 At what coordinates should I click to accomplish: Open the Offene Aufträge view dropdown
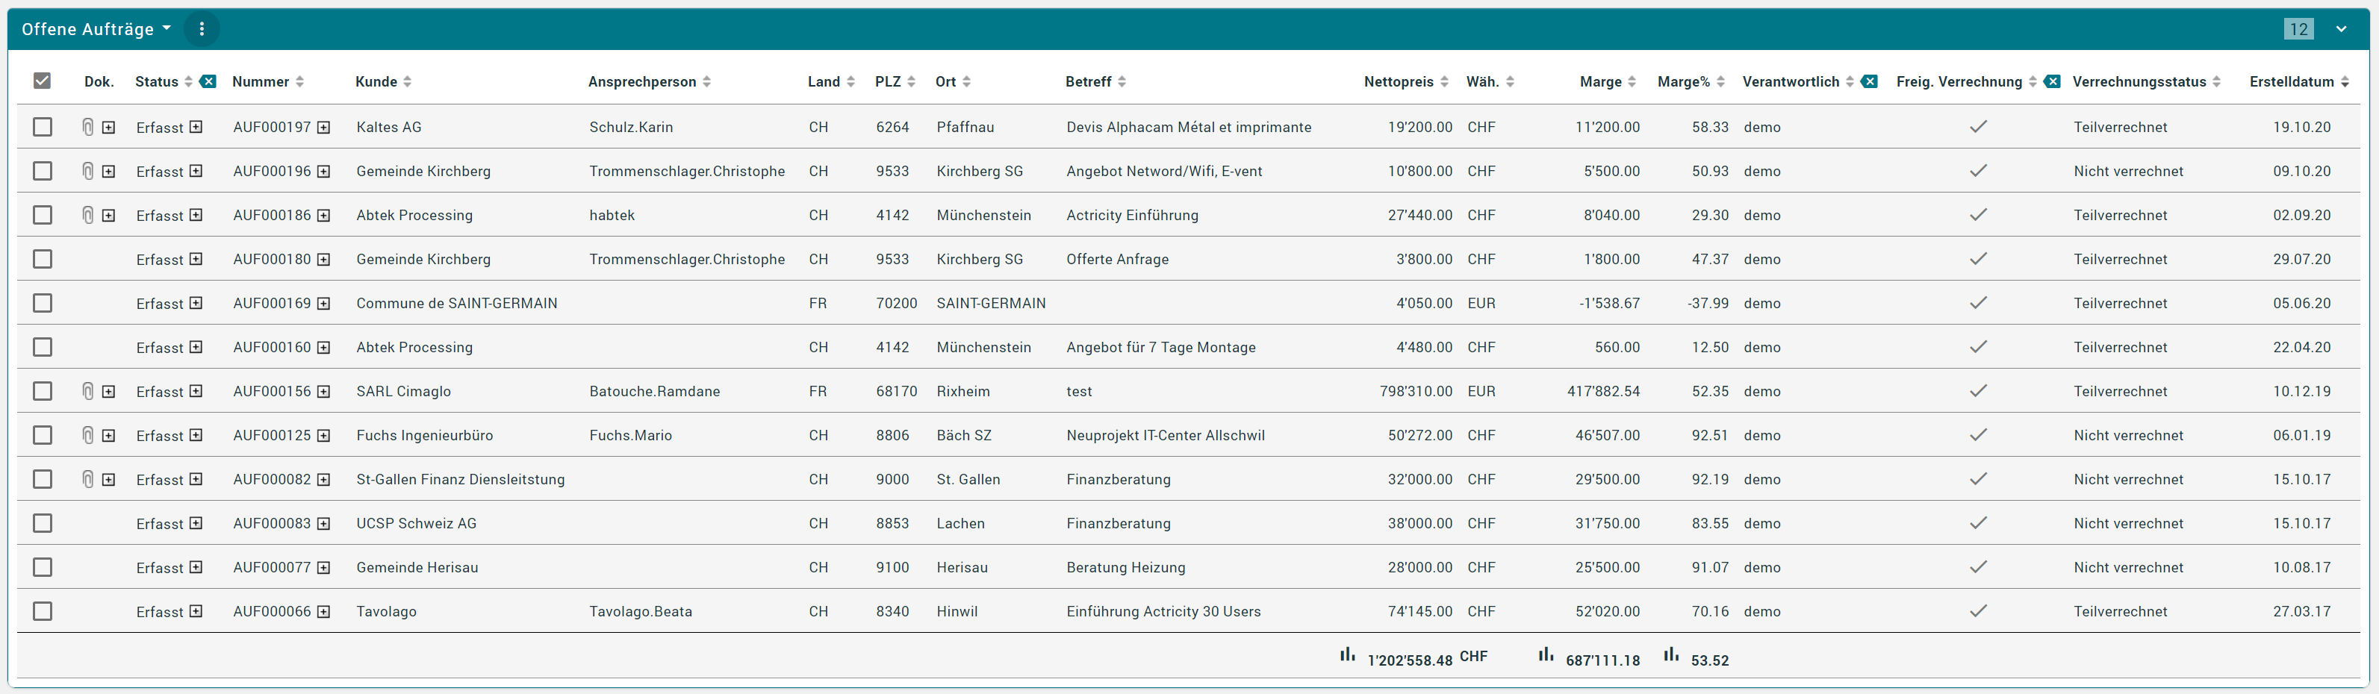point(96,28)
